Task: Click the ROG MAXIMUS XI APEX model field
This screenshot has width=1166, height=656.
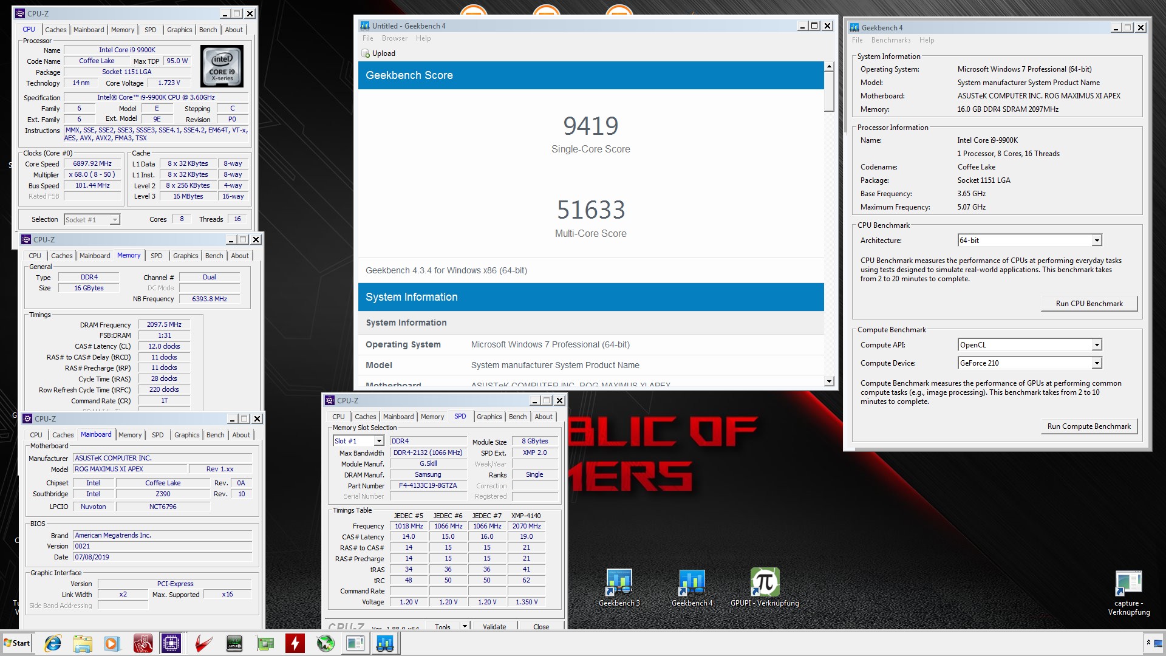Action: 130,470
